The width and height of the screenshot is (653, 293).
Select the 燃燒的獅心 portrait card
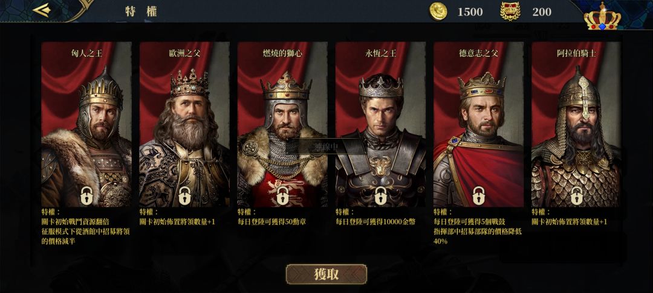coord(283,124)
